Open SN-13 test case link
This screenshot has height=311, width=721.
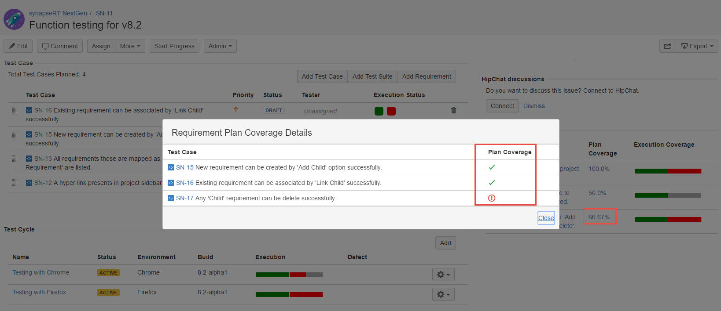click(x=43, y=159)
